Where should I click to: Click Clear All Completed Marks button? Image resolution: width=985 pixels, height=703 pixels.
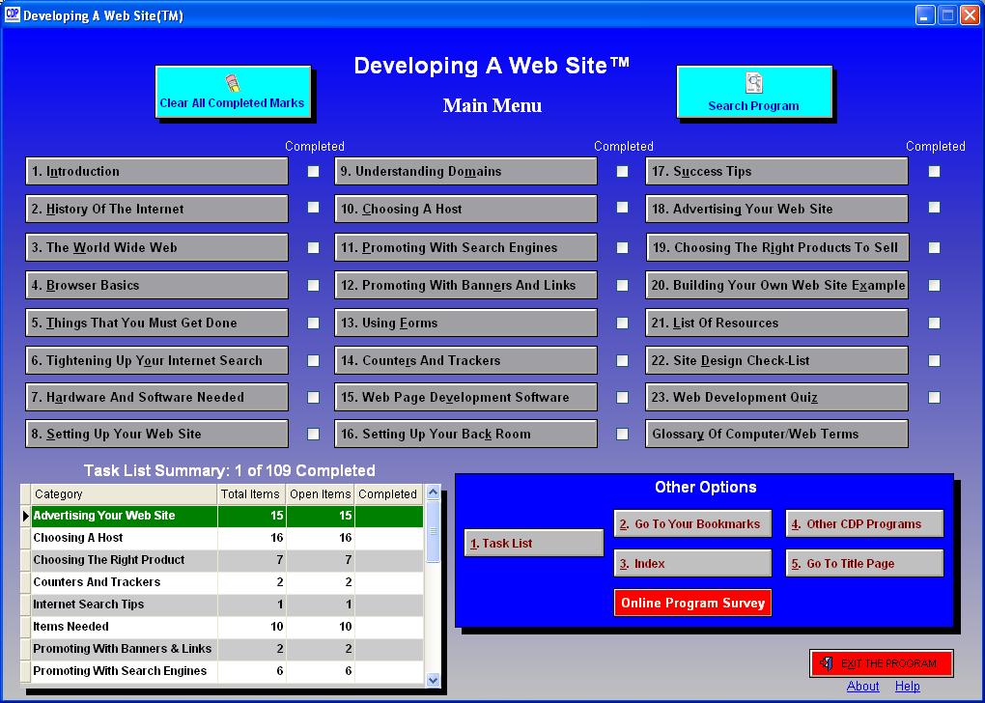pyautogui.click(x=233, y=92)
